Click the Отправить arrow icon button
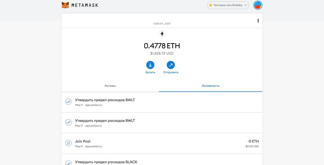324x165 pixels. (x=171, y=65)
